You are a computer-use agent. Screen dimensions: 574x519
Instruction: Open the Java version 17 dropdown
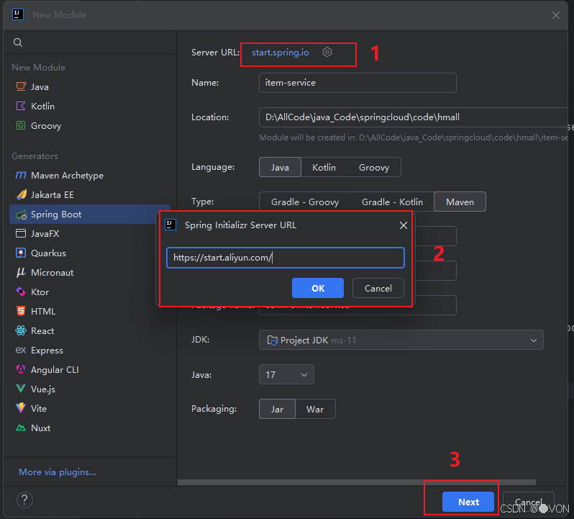point(286,374)
